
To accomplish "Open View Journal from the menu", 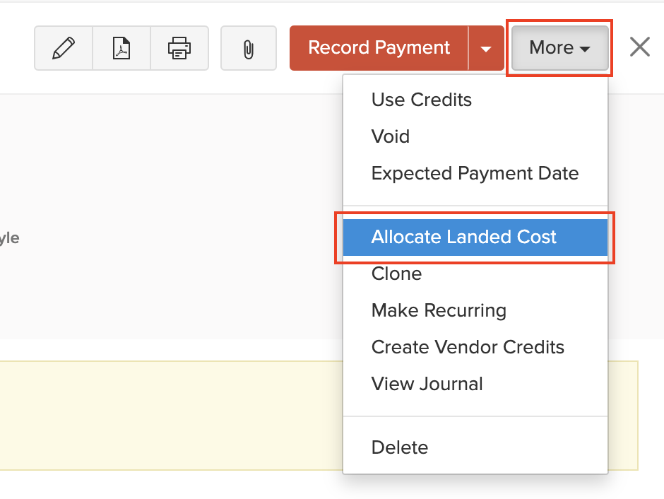I will [x=427, y=384].
